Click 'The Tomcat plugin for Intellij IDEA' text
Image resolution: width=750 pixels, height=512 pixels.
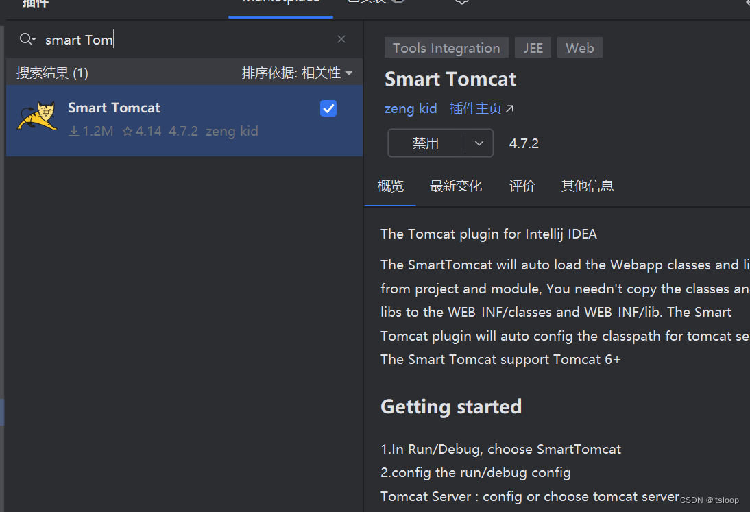pos(488,234)
